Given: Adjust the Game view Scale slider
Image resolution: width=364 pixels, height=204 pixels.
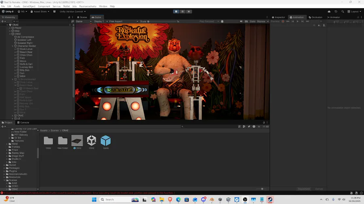Looking at the screenshot, I should tap(162, 21).
